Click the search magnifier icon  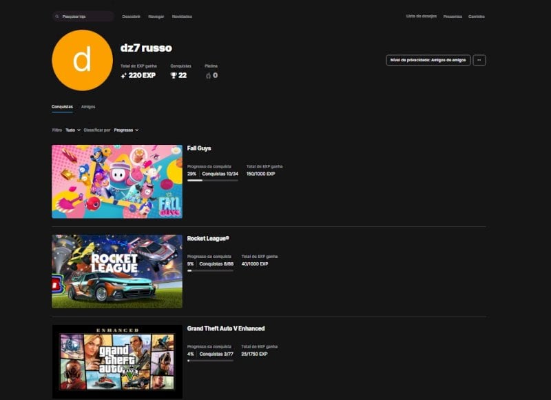(x=57, y=17)
